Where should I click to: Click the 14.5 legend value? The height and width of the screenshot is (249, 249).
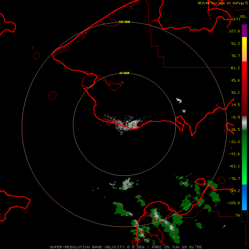coord(235,105)
